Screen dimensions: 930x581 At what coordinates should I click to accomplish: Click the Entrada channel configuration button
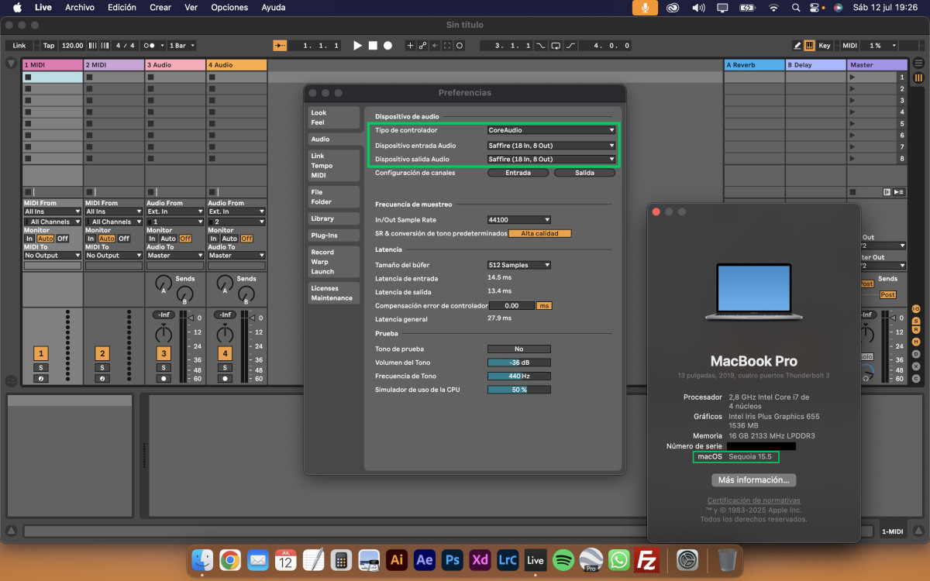click(518, 173)
